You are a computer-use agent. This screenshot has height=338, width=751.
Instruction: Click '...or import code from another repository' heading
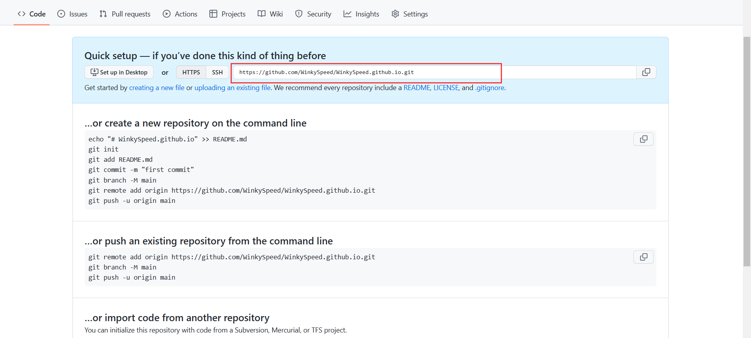point(177,318)
